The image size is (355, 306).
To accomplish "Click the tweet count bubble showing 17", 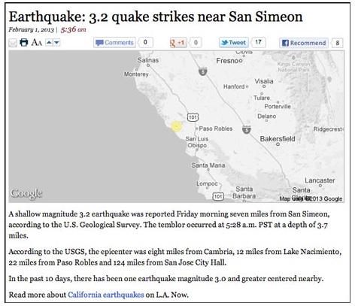I will [258, 42].
